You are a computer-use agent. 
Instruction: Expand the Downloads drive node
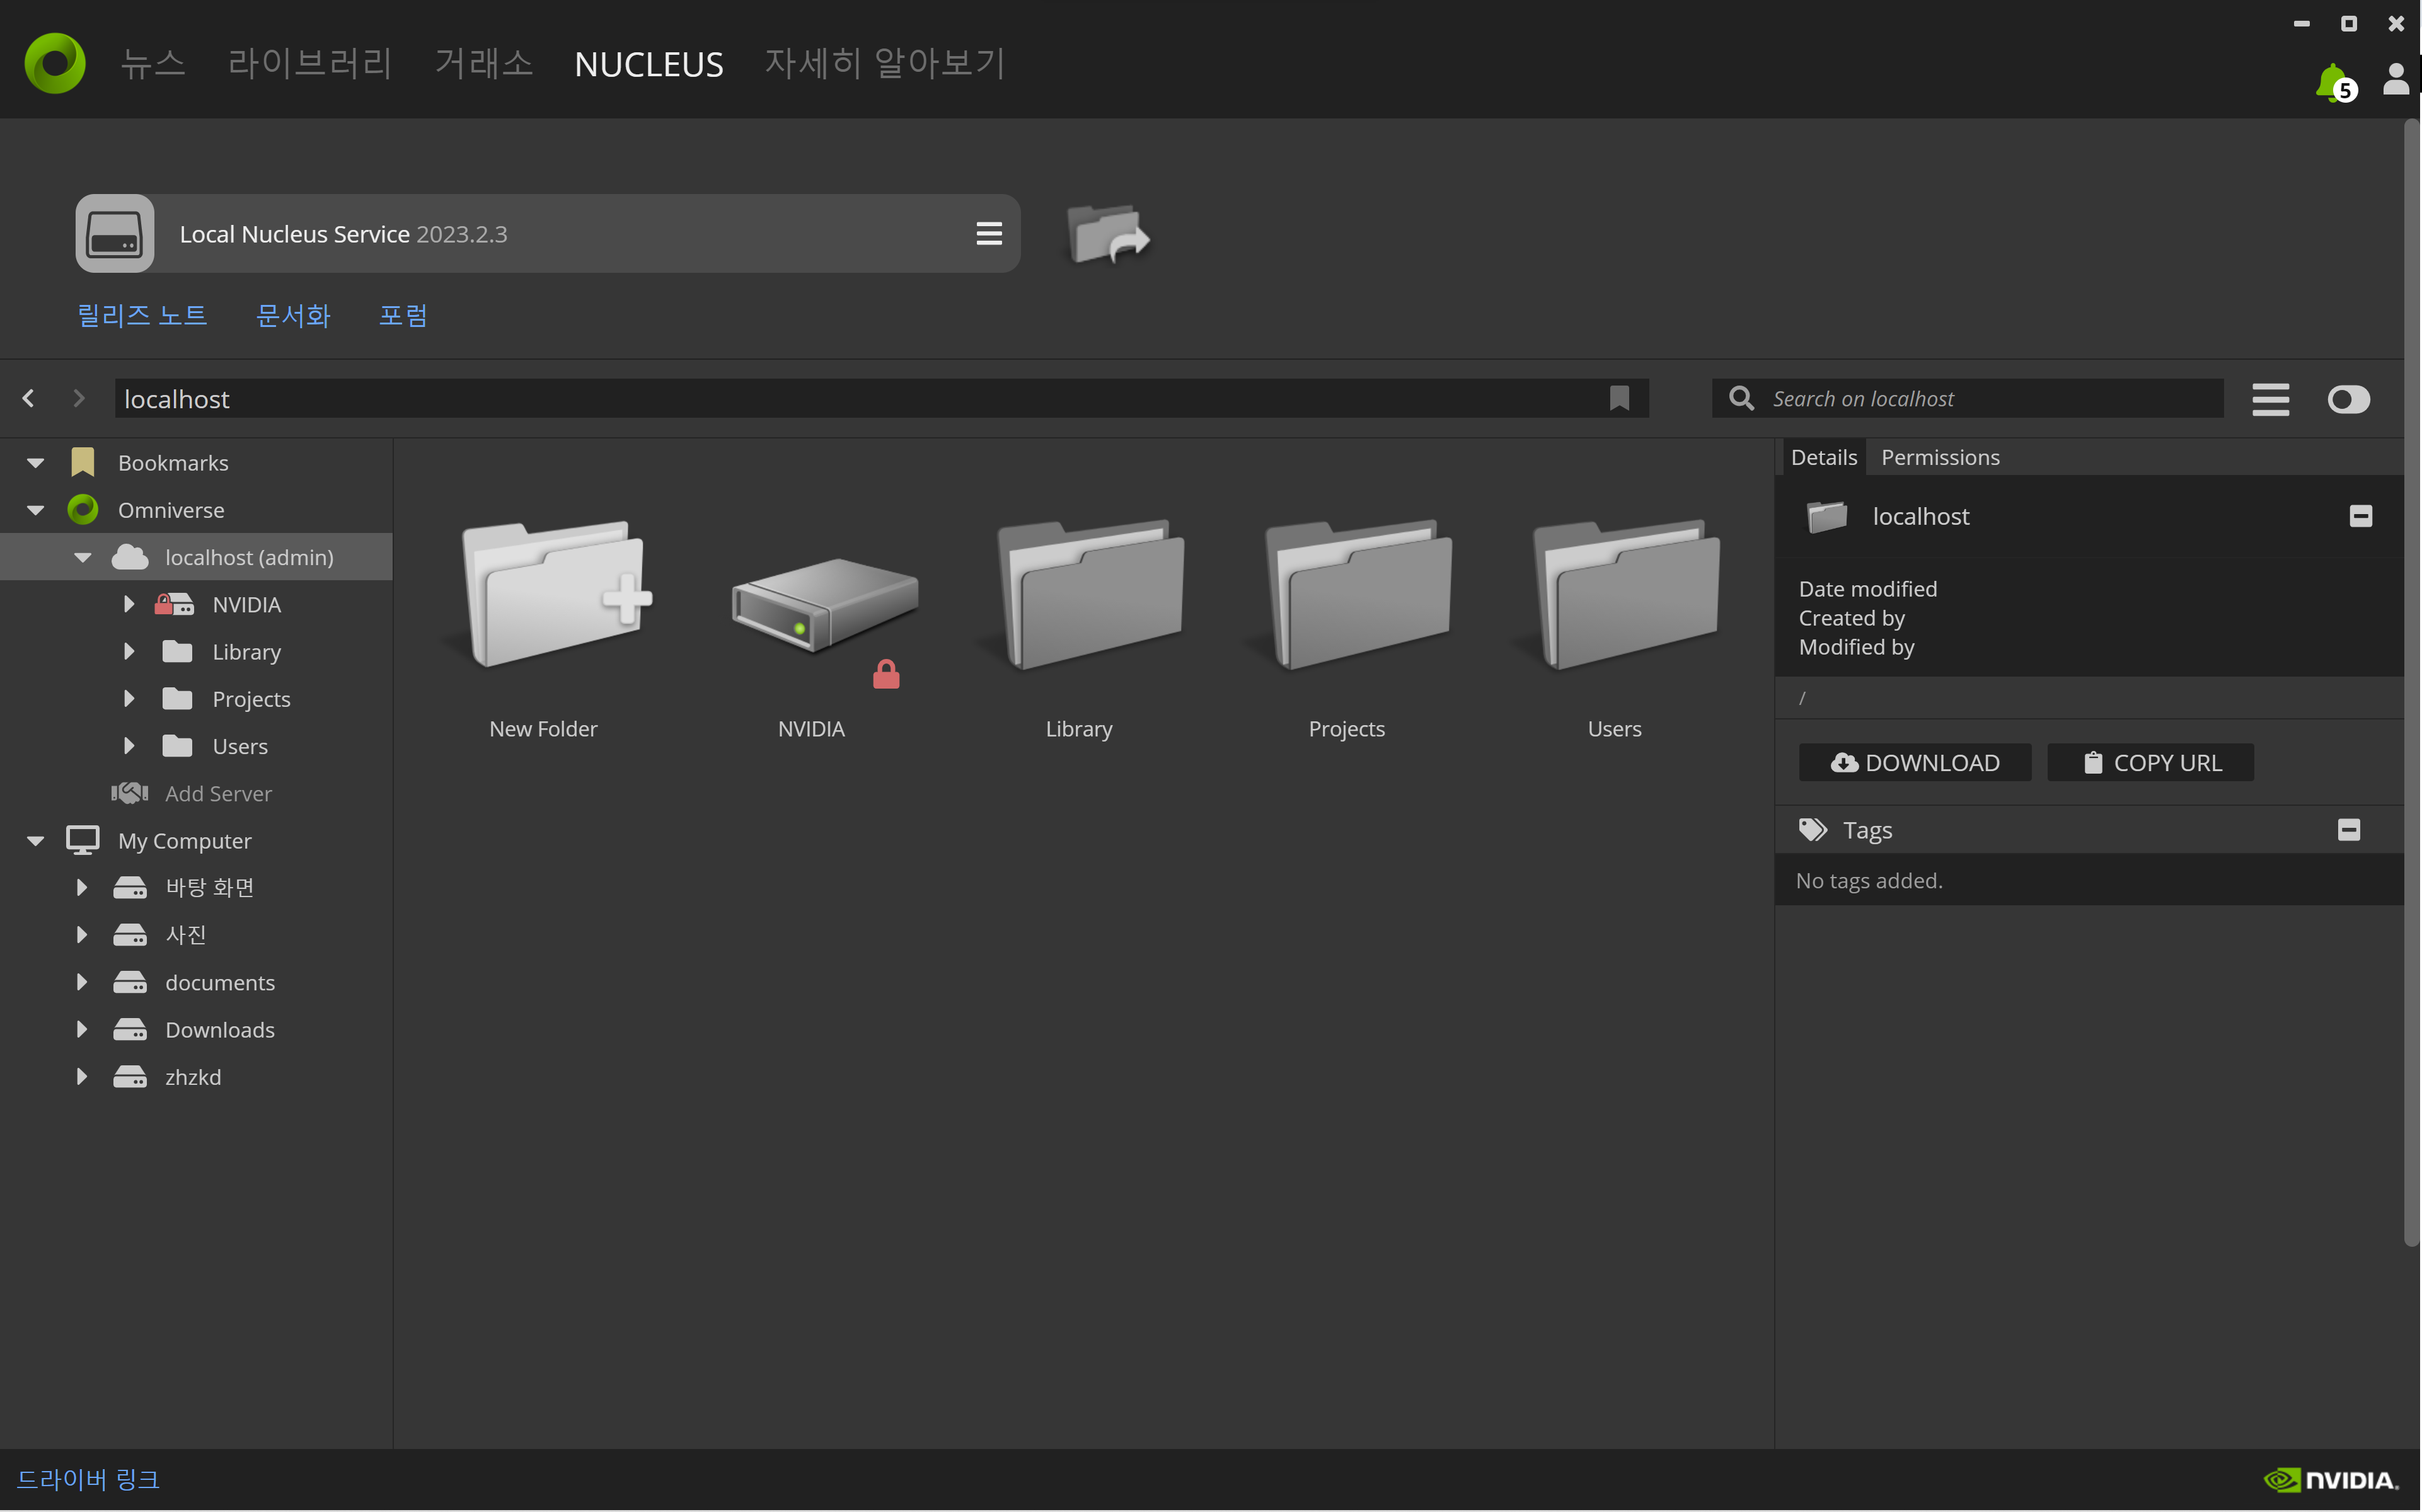(82, 1029)
